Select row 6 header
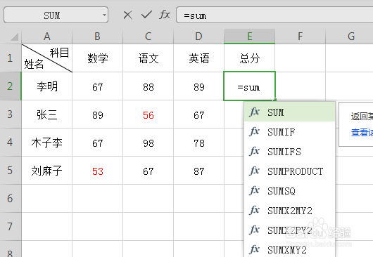 [11, 199]
